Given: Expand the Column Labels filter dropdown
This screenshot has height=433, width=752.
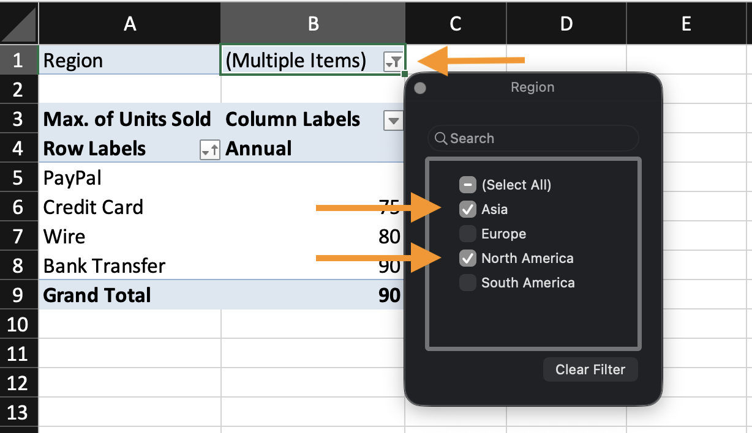Looking at the screenshot, I should [x=393, y=120].
